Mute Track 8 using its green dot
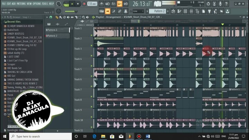 click(91, 107)
